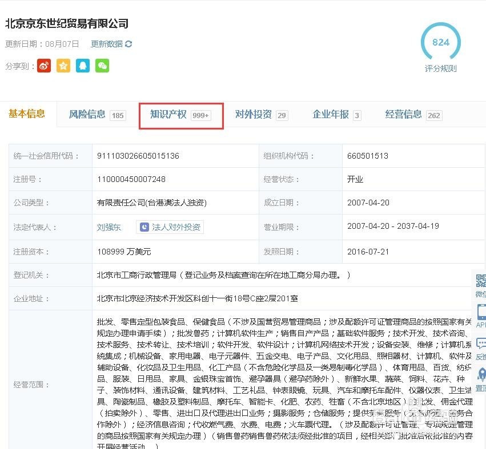Click license issue date 2016-07-21
This screenshot has height=449, width=486.
[x=368, y=252]
